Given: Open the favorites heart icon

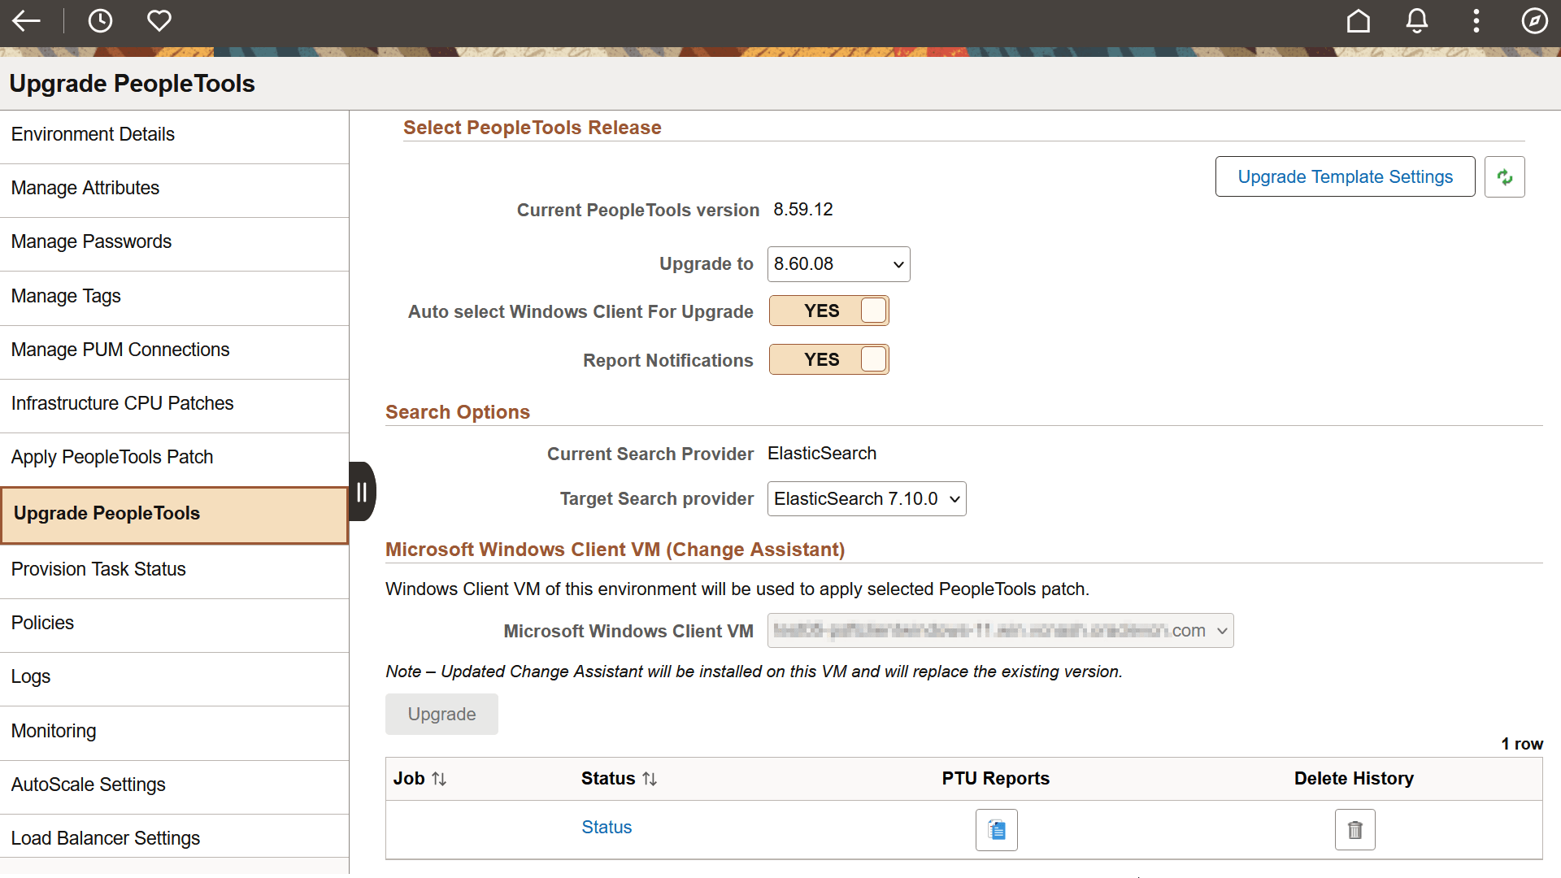Looking at the screenshot, I should tap(159, 21).
